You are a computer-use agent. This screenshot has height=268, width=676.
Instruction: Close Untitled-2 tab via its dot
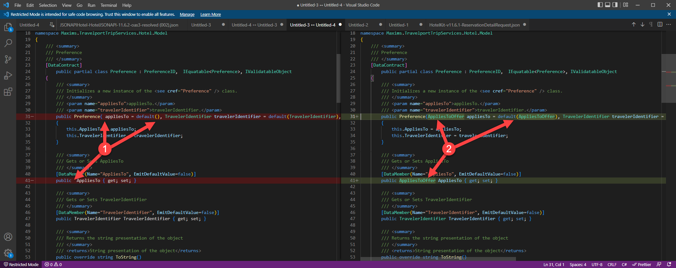pyautogui.click(x=381, y=25)
